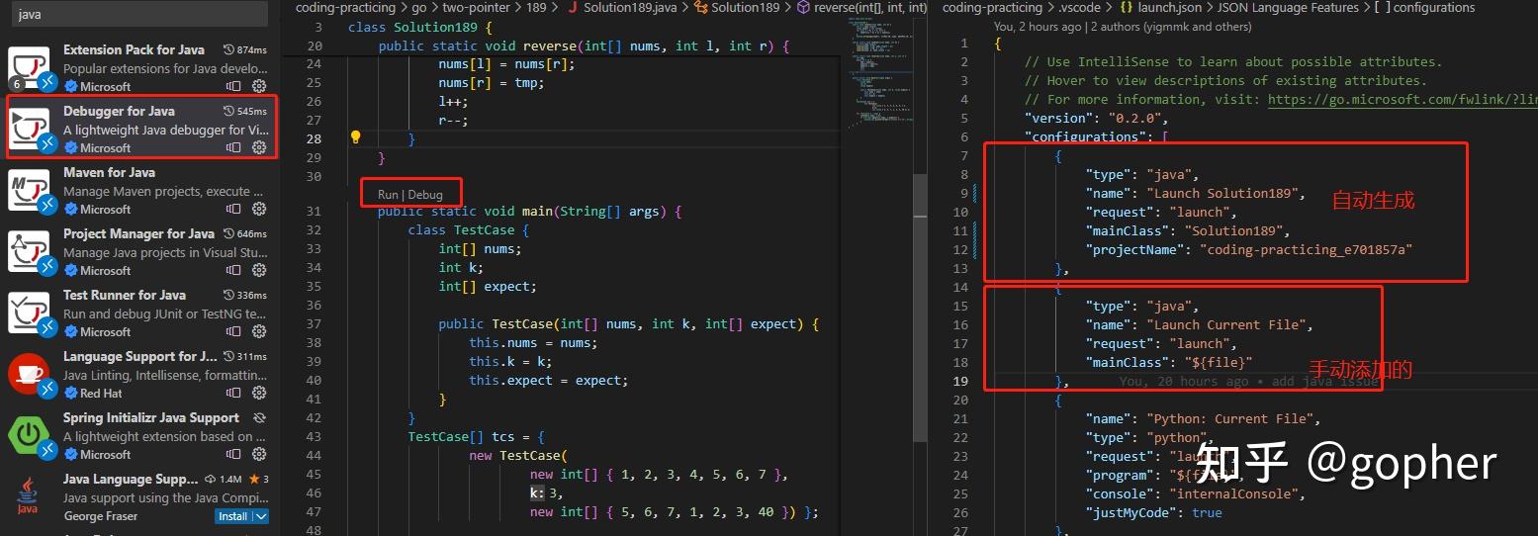Select the Project Manager for Java title
1538x536 pixels.
click(x=138, y=233)
